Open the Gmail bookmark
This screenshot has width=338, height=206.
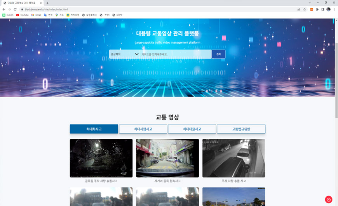click(x=36, y=15)
